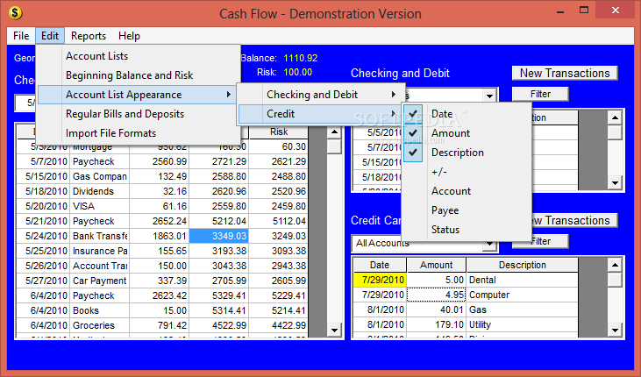
Task: Select Regular Bills and Deposits
Action: pos(139,114)
